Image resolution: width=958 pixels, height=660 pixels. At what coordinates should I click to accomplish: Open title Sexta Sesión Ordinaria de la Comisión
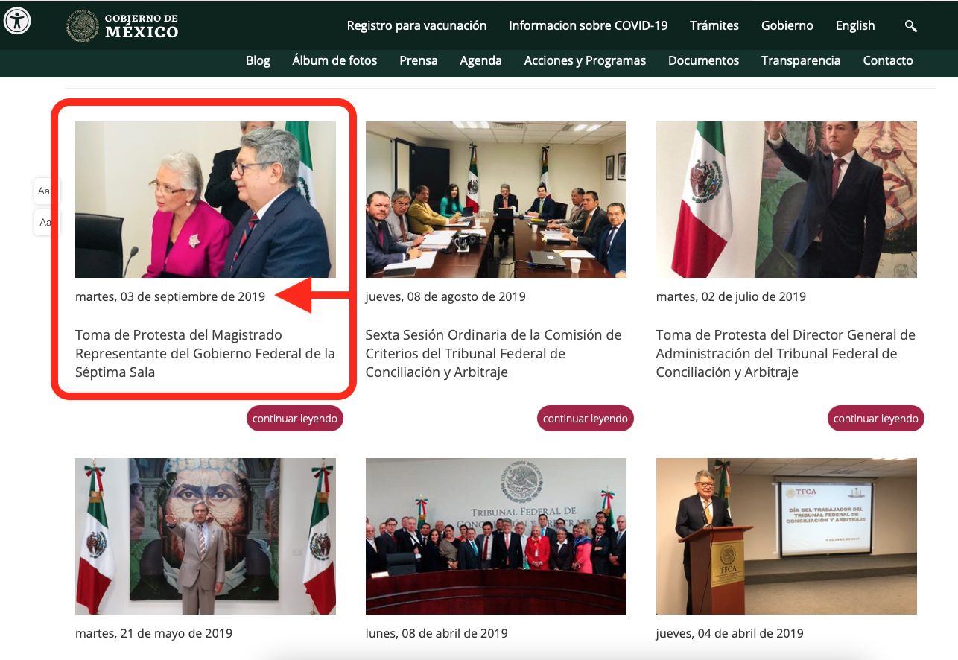coord(493,354)
